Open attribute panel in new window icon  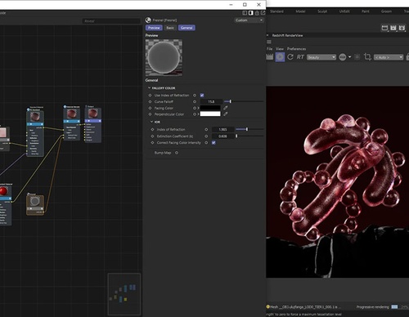[263, 13]
